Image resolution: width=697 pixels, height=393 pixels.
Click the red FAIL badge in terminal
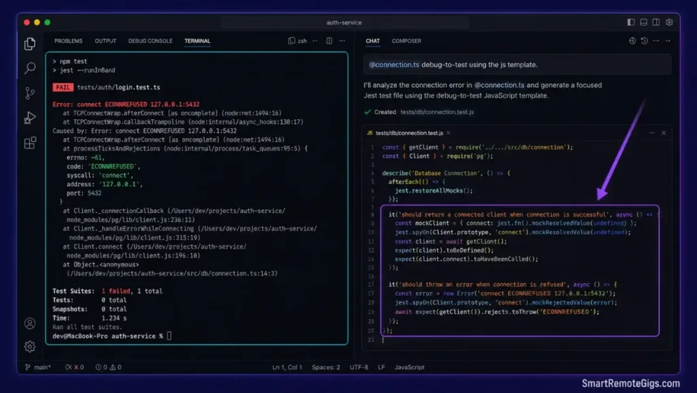pos(63,88)
